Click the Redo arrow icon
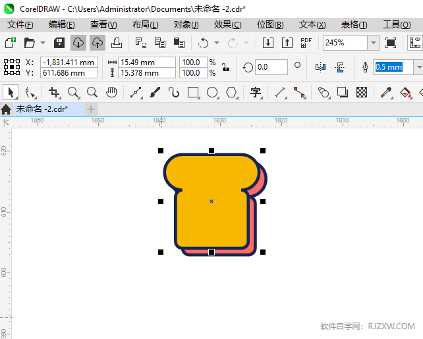Image resolution: width=423 pixels, height=339 pixels. click(x=233, y=43)
